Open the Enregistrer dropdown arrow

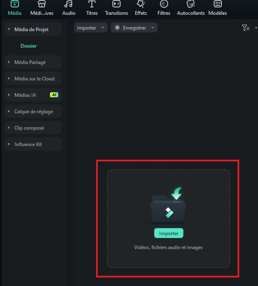pyautogui.click(x=153, y=27)
